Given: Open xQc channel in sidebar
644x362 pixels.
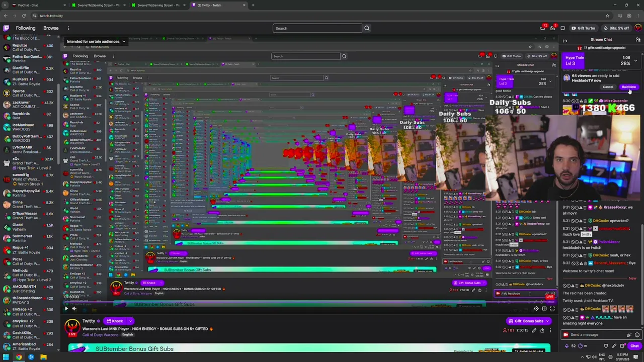Looking at the screenshot, I should click(x=29, y=161).
